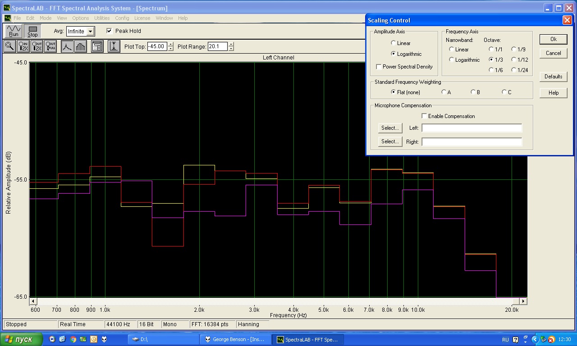This screenshot has width=577, height=346.
Task: Select the A frequency weighting radio
Action: (444, 92)
